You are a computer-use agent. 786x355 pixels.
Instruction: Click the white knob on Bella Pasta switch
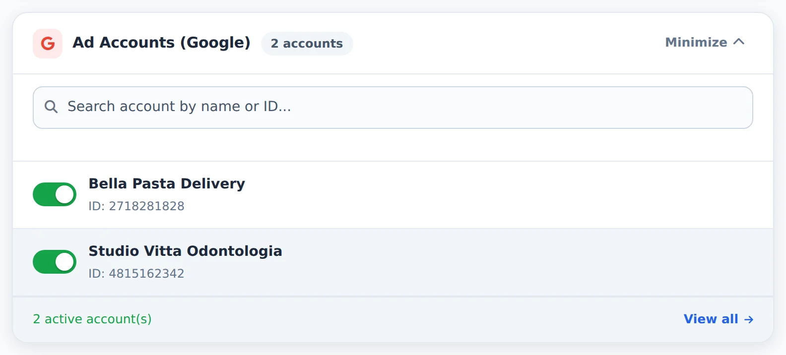pyautogui.click(x=65, y=194)
